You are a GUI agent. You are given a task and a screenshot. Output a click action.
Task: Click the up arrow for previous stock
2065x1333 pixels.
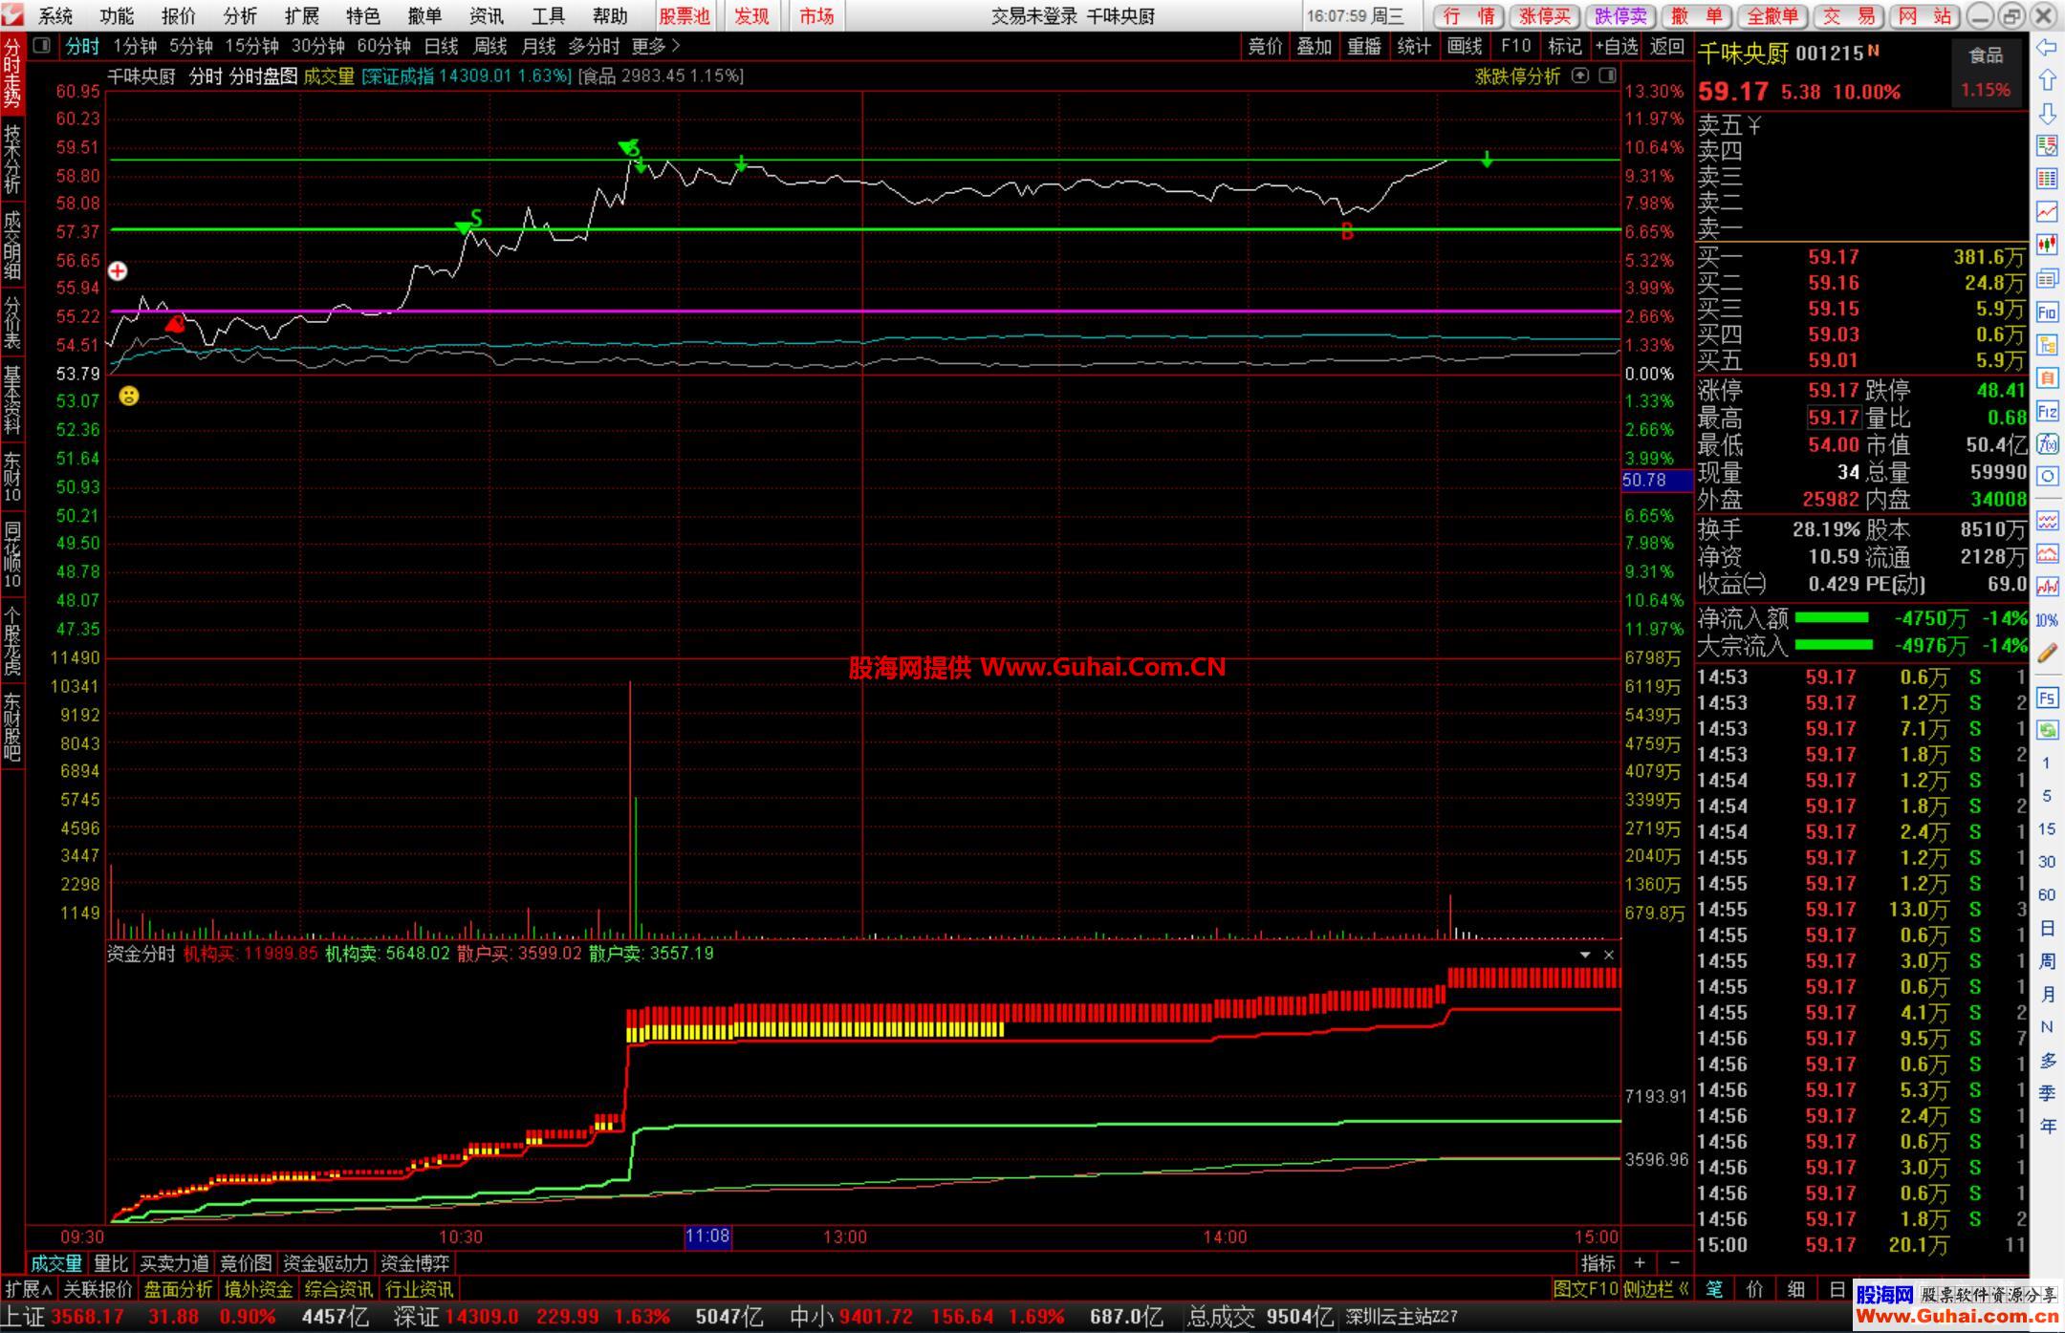[x=2047, y=80]
